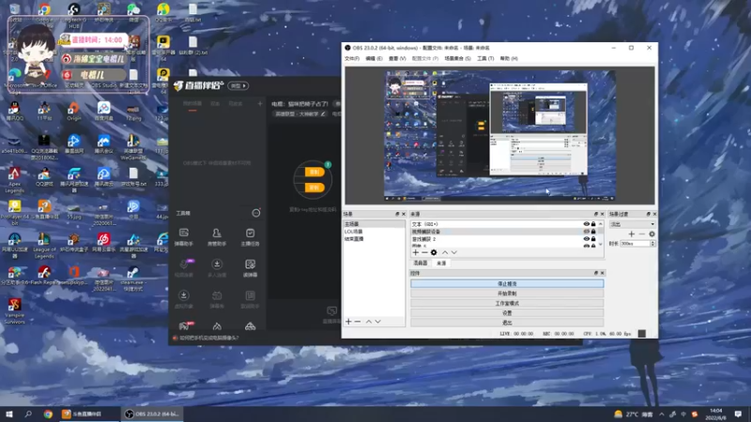Click sources list scroll down arrow

tap(601, 245)
